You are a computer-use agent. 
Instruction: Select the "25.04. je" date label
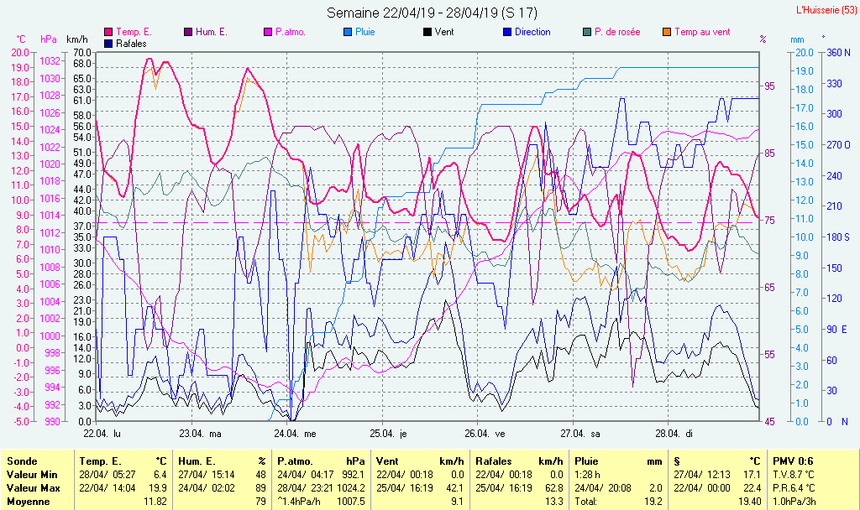point(388,434)
